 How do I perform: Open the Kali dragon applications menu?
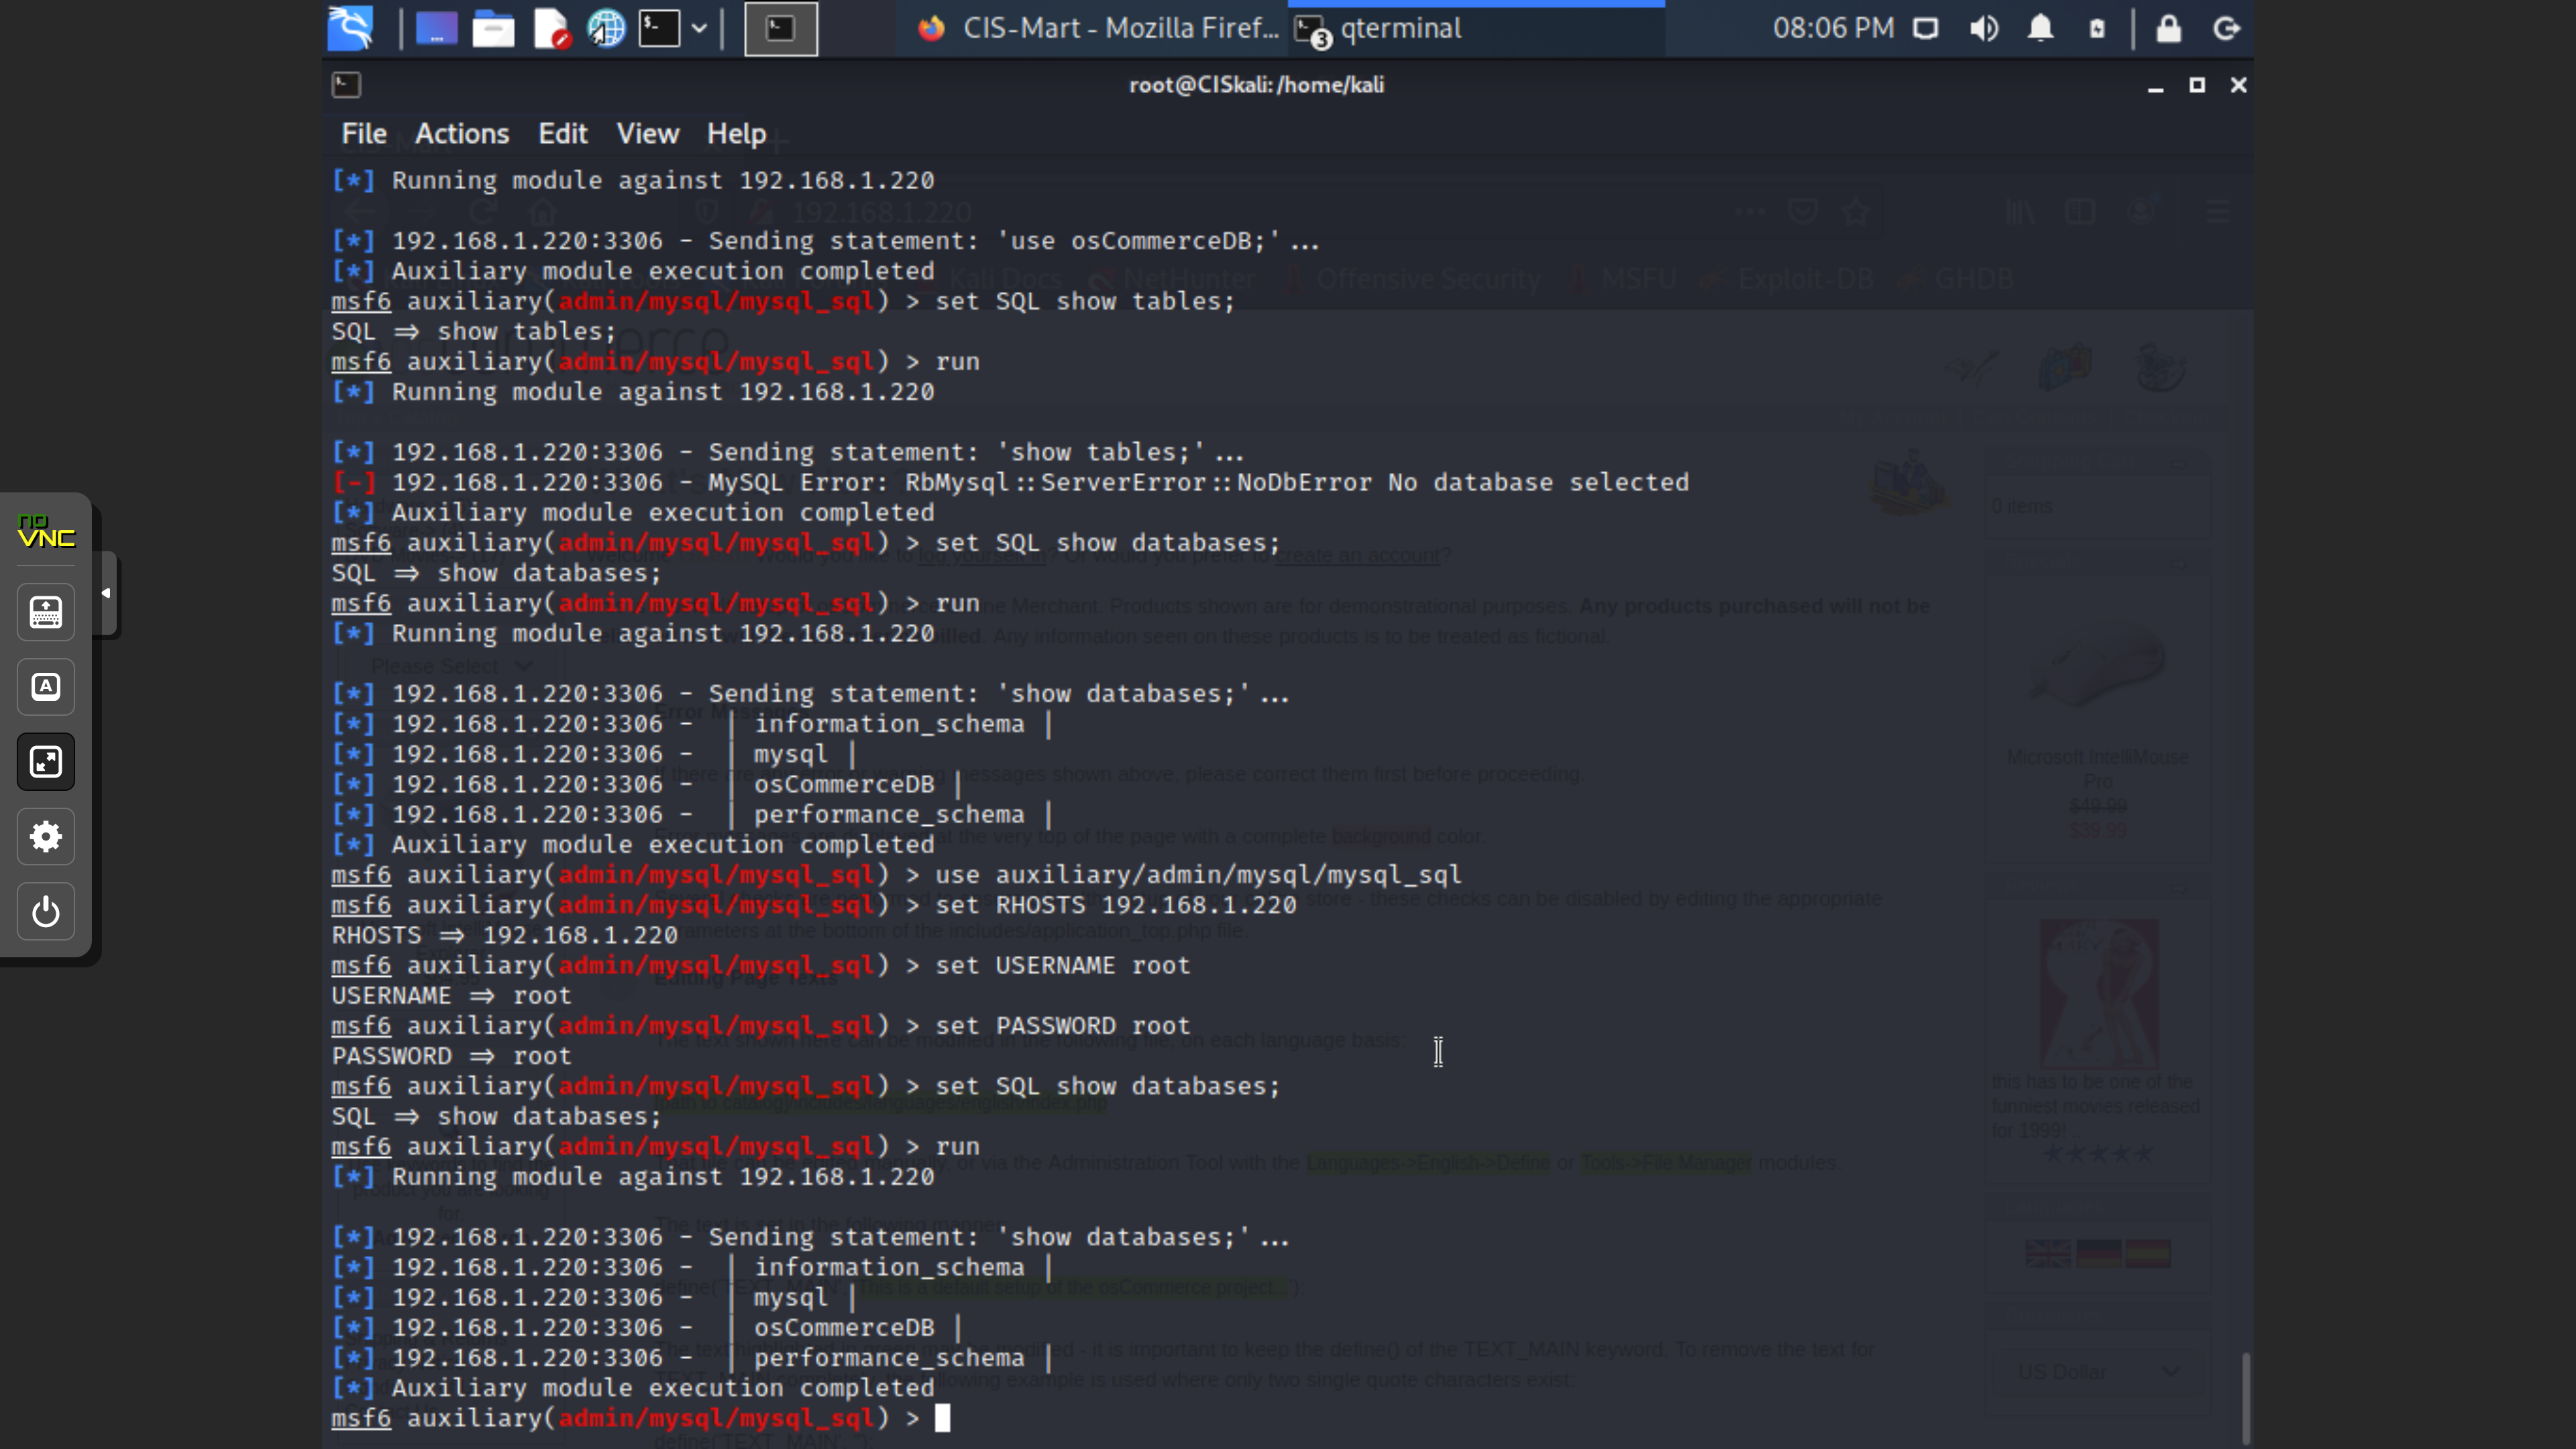(x=351, y=28)
